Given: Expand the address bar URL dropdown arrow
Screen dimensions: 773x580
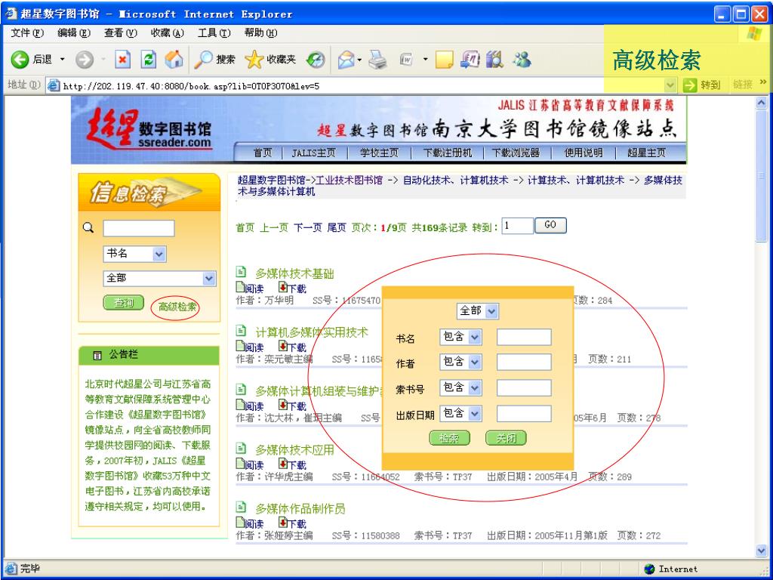Looking at the screenshot, I should click(x=670, y=85).
